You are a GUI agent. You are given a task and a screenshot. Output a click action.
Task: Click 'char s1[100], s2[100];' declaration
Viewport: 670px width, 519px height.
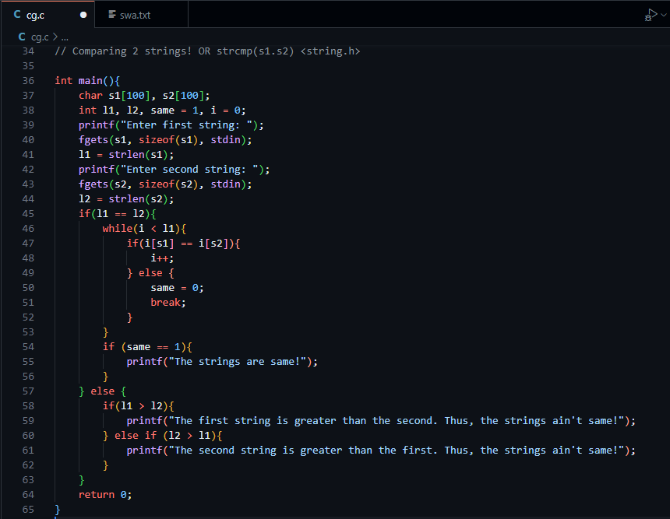144,96
